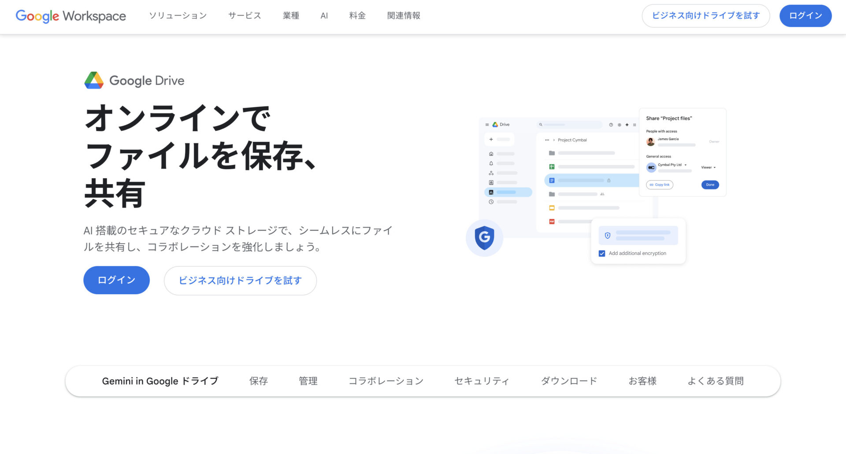Click the Project Cymbal breadcrumb text

click(x=572, y=140)
